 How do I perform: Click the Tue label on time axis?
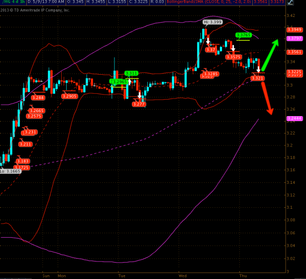[x=122, y=275]
